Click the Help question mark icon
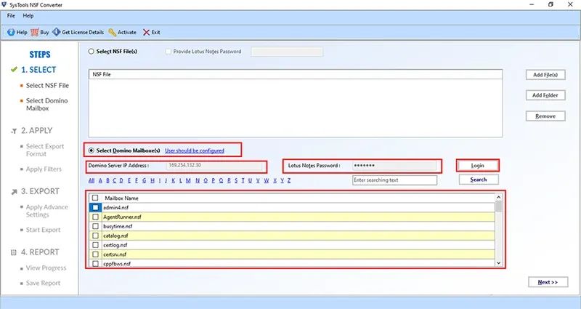 point(10,32)
